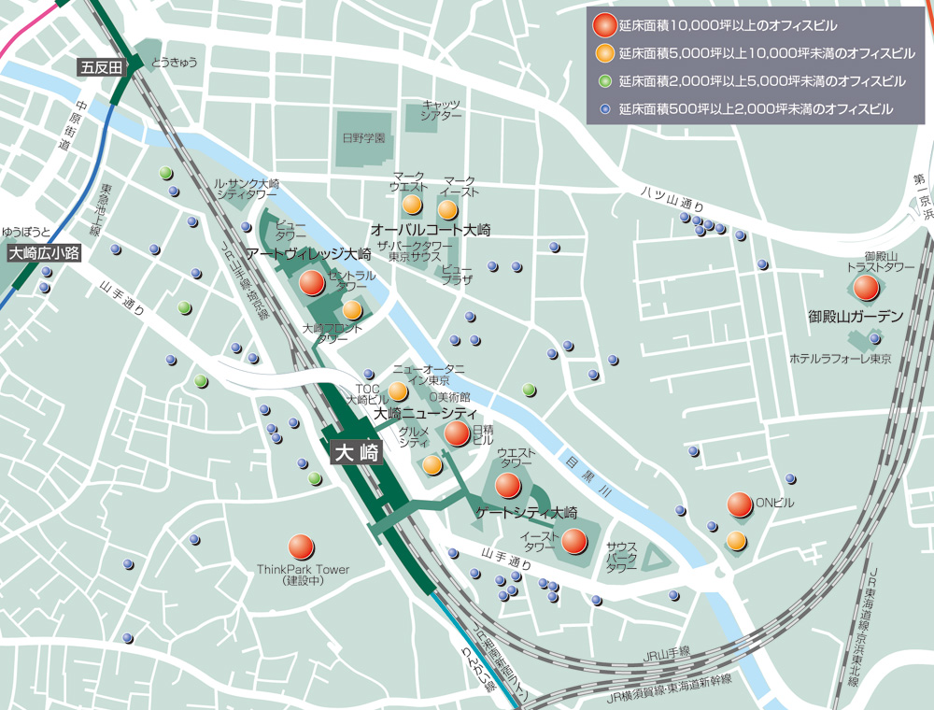Image resolution: width=934 pixels, height=710 pixels.
Task: Click the ホテルラフォーレ東京 label
Action: click(841, 359)
